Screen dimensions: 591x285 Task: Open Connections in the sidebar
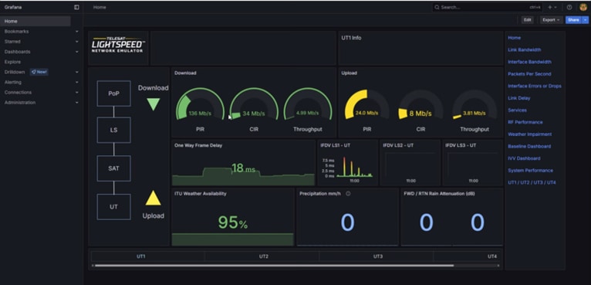click(18, 93)
